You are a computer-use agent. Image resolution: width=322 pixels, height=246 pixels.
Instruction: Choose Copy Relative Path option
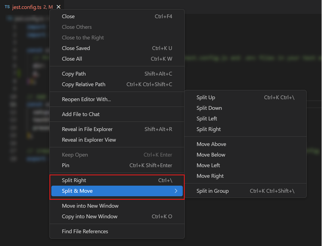[x=83, y=85]
